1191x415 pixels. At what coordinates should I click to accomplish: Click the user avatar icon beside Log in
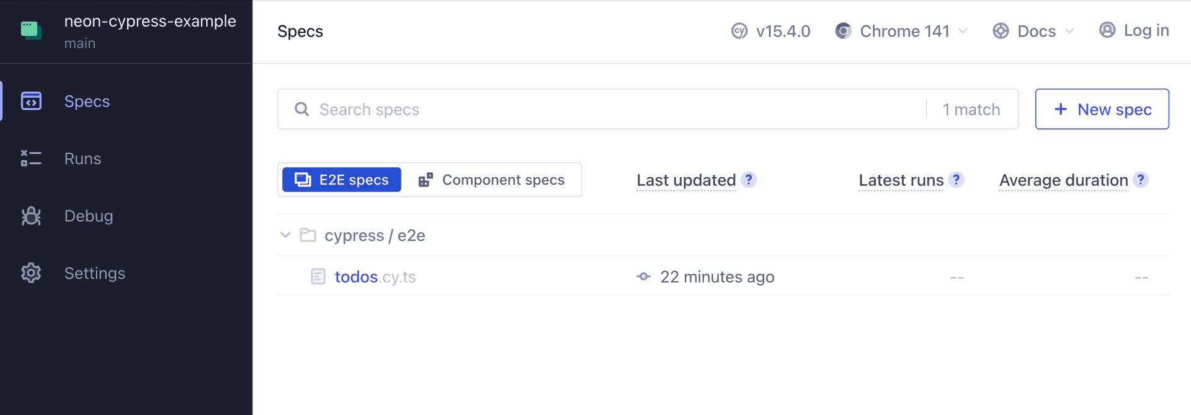point(1107,30)
